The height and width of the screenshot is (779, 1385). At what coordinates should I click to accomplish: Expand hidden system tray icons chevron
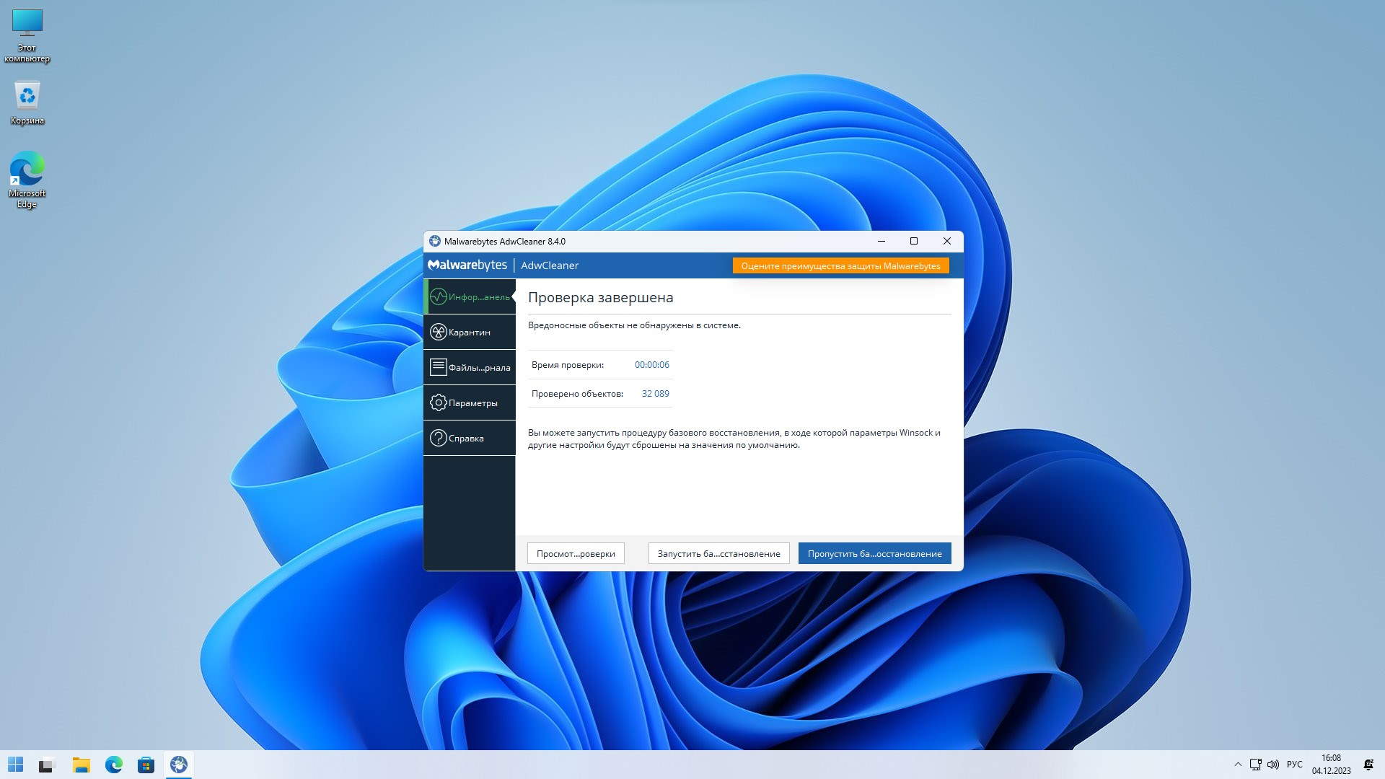click(x=1238, y=765)
